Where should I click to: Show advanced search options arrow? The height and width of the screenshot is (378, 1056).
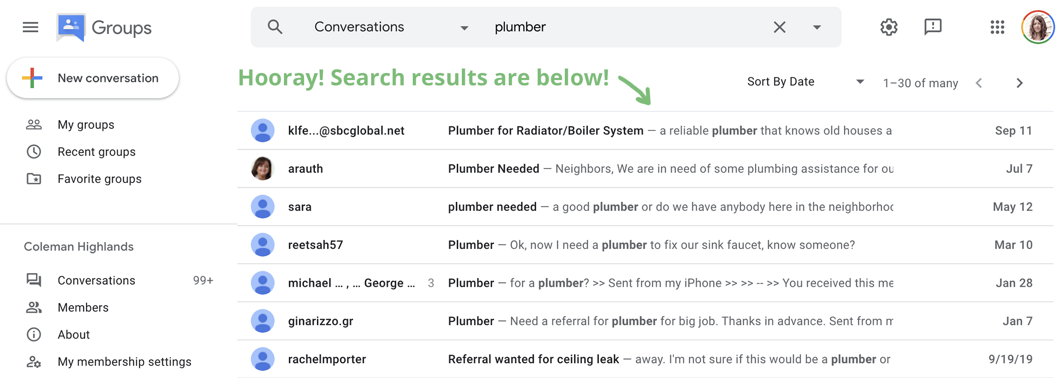pyautogui.click(x=817, y=27)
